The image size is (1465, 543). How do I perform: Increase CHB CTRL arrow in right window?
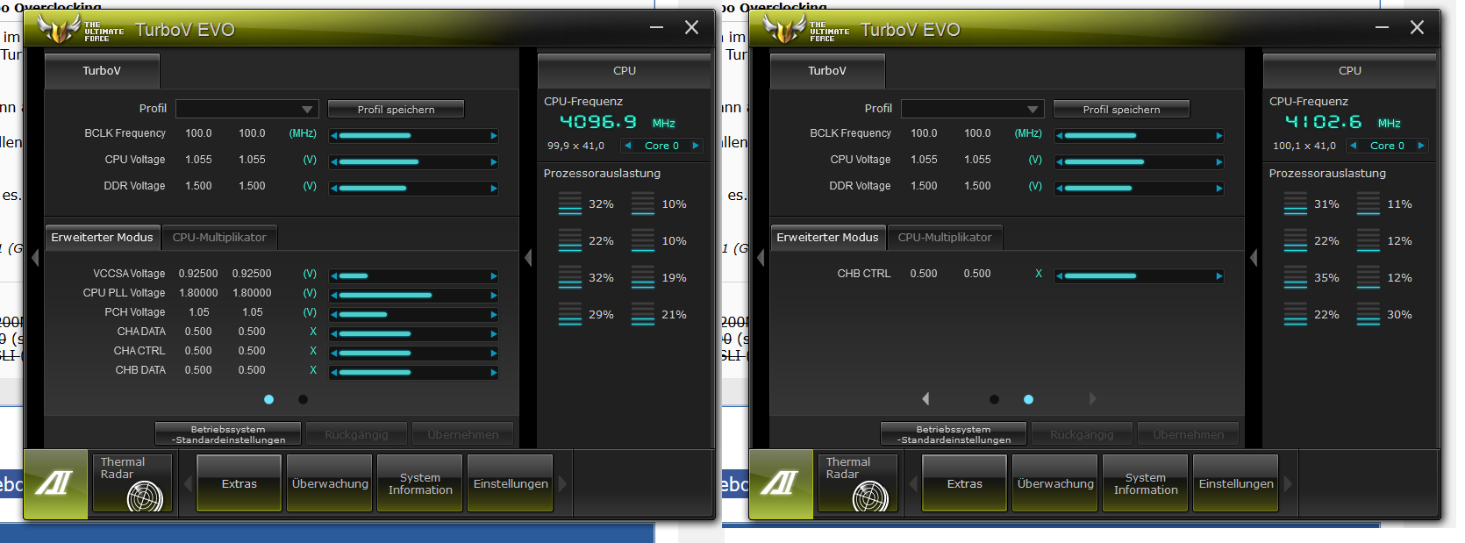click(1219, 276)
